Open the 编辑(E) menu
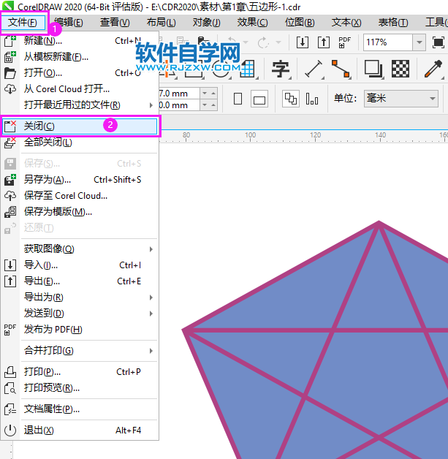The width and height of the screenshot is (448, 459). pos(69,22)
